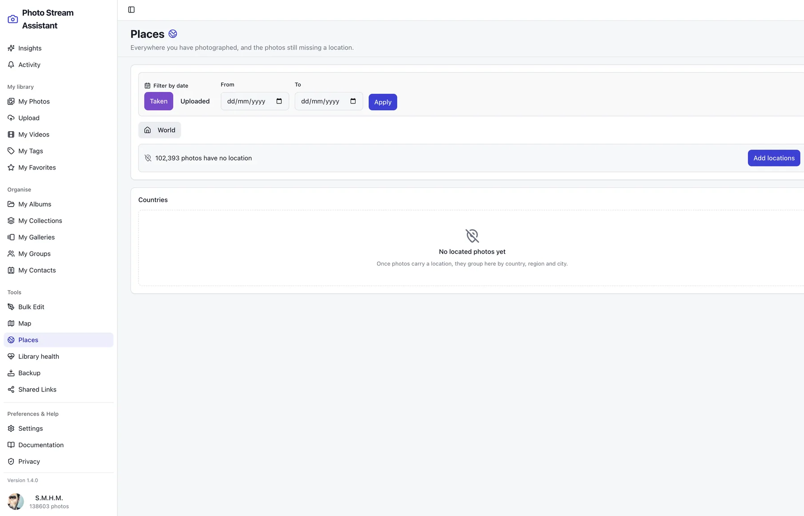Screen dimensions: 804x516
Task: Click the My Tags tag icon
Action: pyautogui.click(x=11, y=151)
